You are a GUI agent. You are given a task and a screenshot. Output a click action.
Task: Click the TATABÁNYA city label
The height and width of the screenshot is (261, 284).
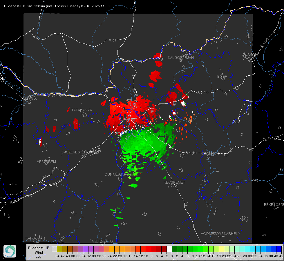[82, 110]
